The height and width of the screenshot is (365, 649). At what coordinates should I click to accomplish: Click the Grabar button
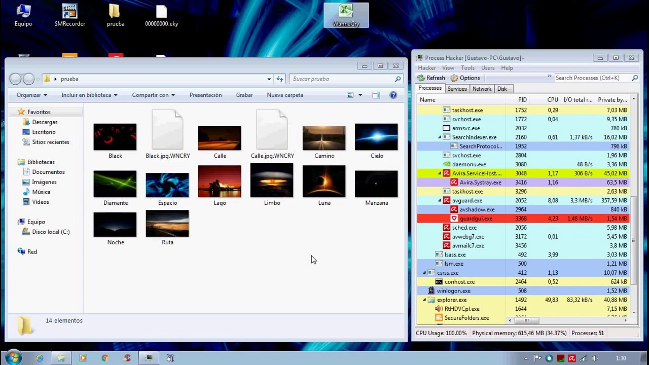click(x=244, y=95)
